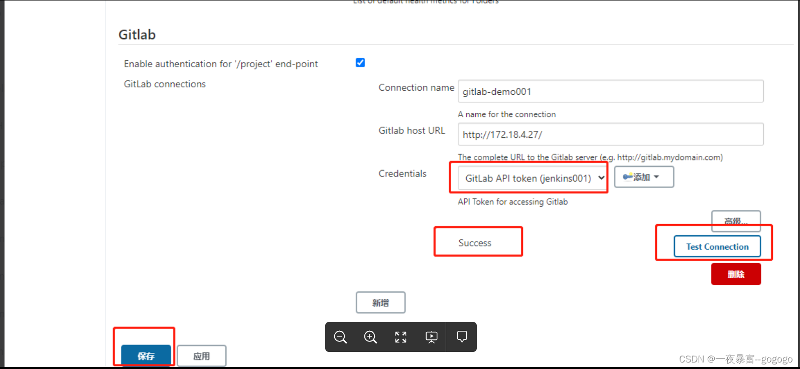Toggle fullscreen view icon in viewer toolbar

(401, 337)
